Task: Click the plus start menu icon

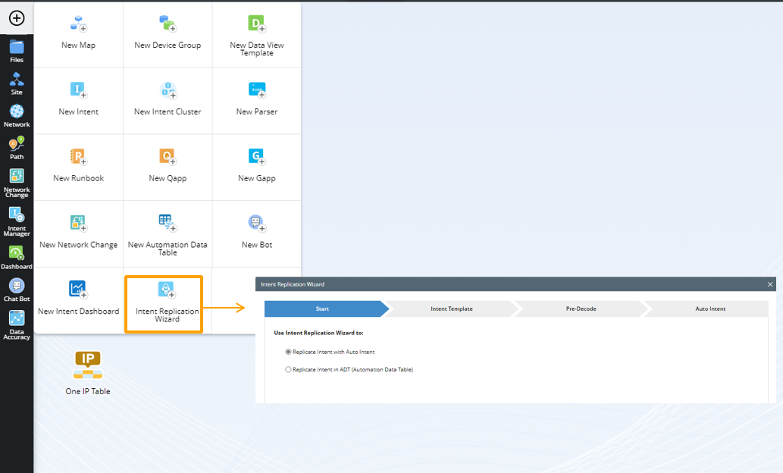Action: [x=17, y=18]
